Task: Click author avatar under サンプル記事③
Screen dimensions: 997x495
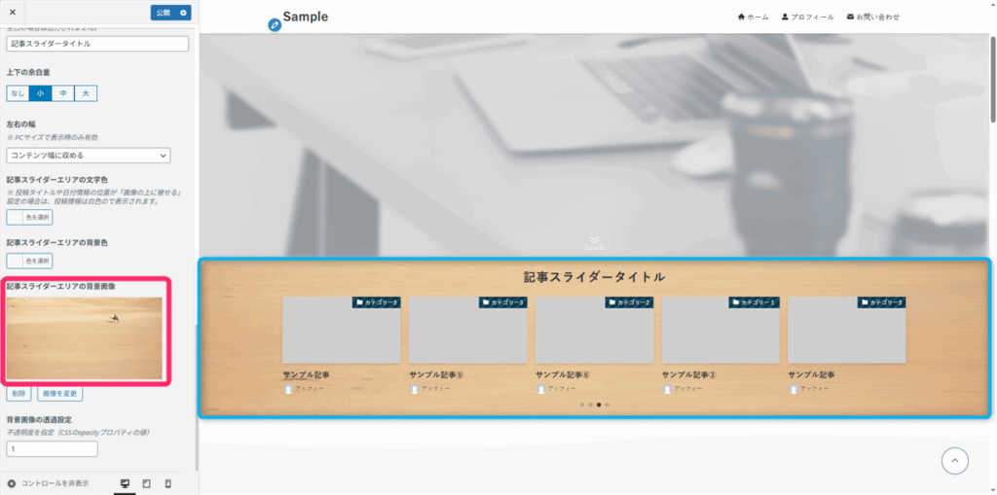Action: (668, 389)
